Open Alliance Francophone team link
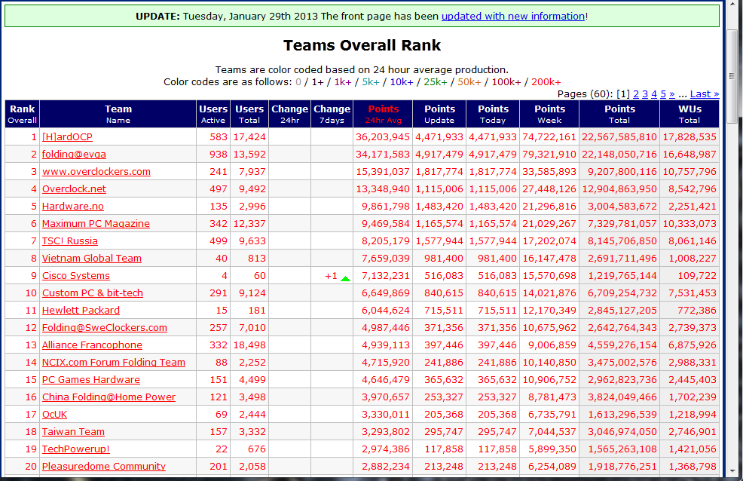Viewport: 743px width, 481px height. click(x=93, y=345)
